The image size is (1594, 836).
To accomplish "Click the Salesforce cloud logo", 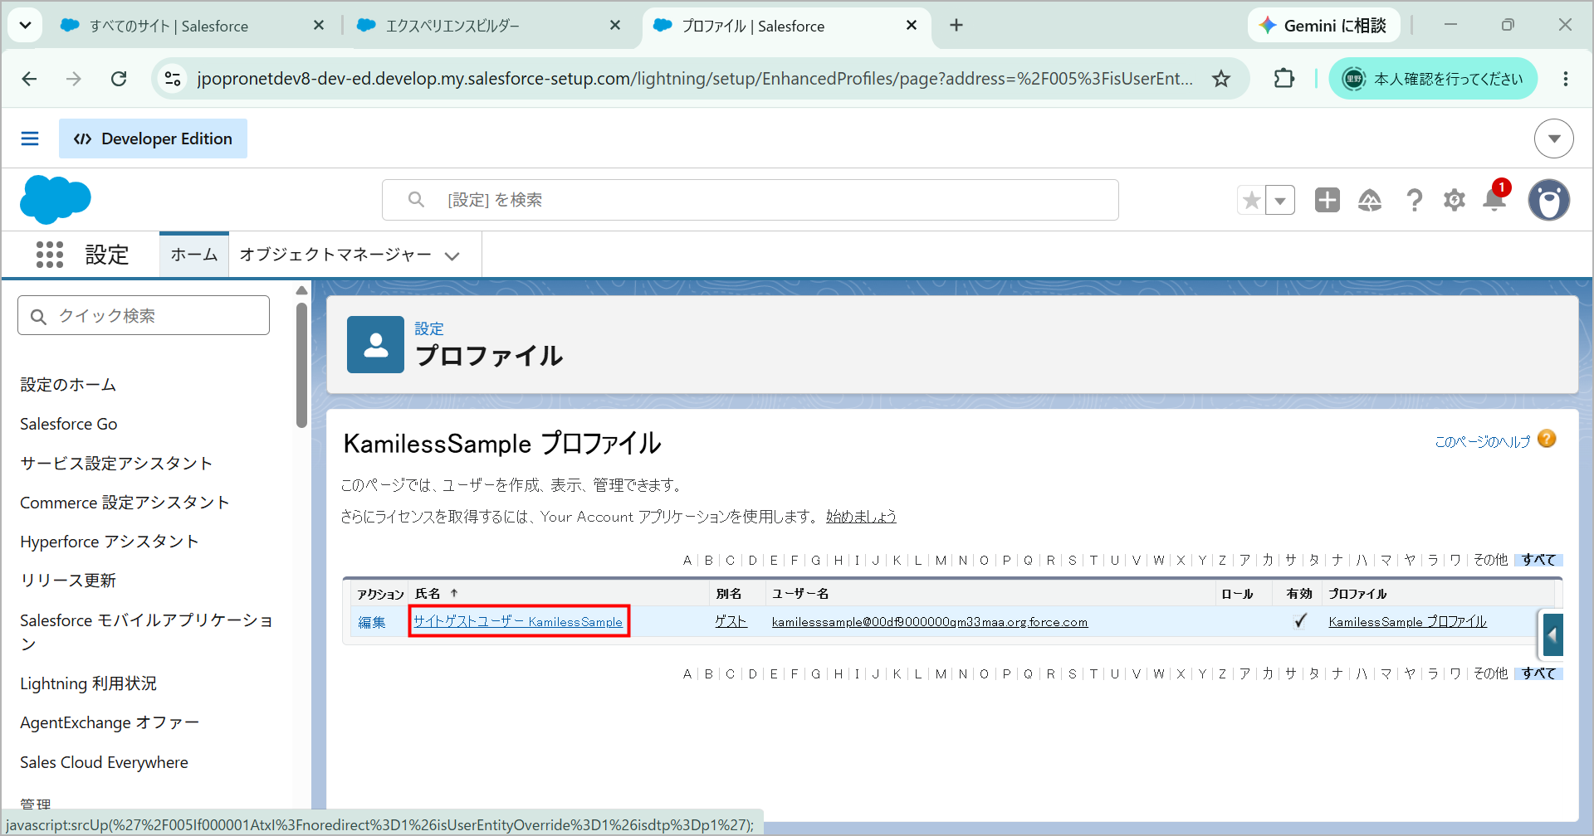I will pyautogui.click(x=55, y=200).
